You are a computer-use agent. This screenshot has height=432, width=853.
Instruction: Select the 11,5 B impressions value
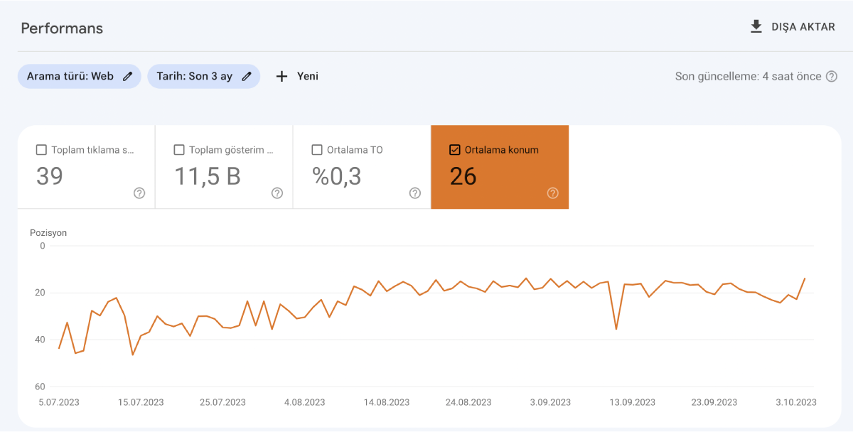(208, 176)
